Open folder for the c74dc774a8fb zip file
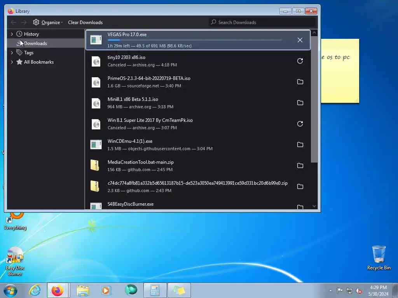 point(300,187)
